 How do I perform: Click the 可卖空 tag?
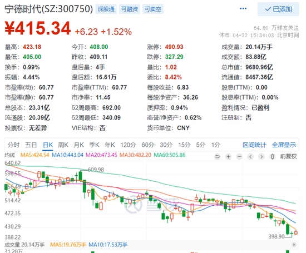click(x=153, y=9)
